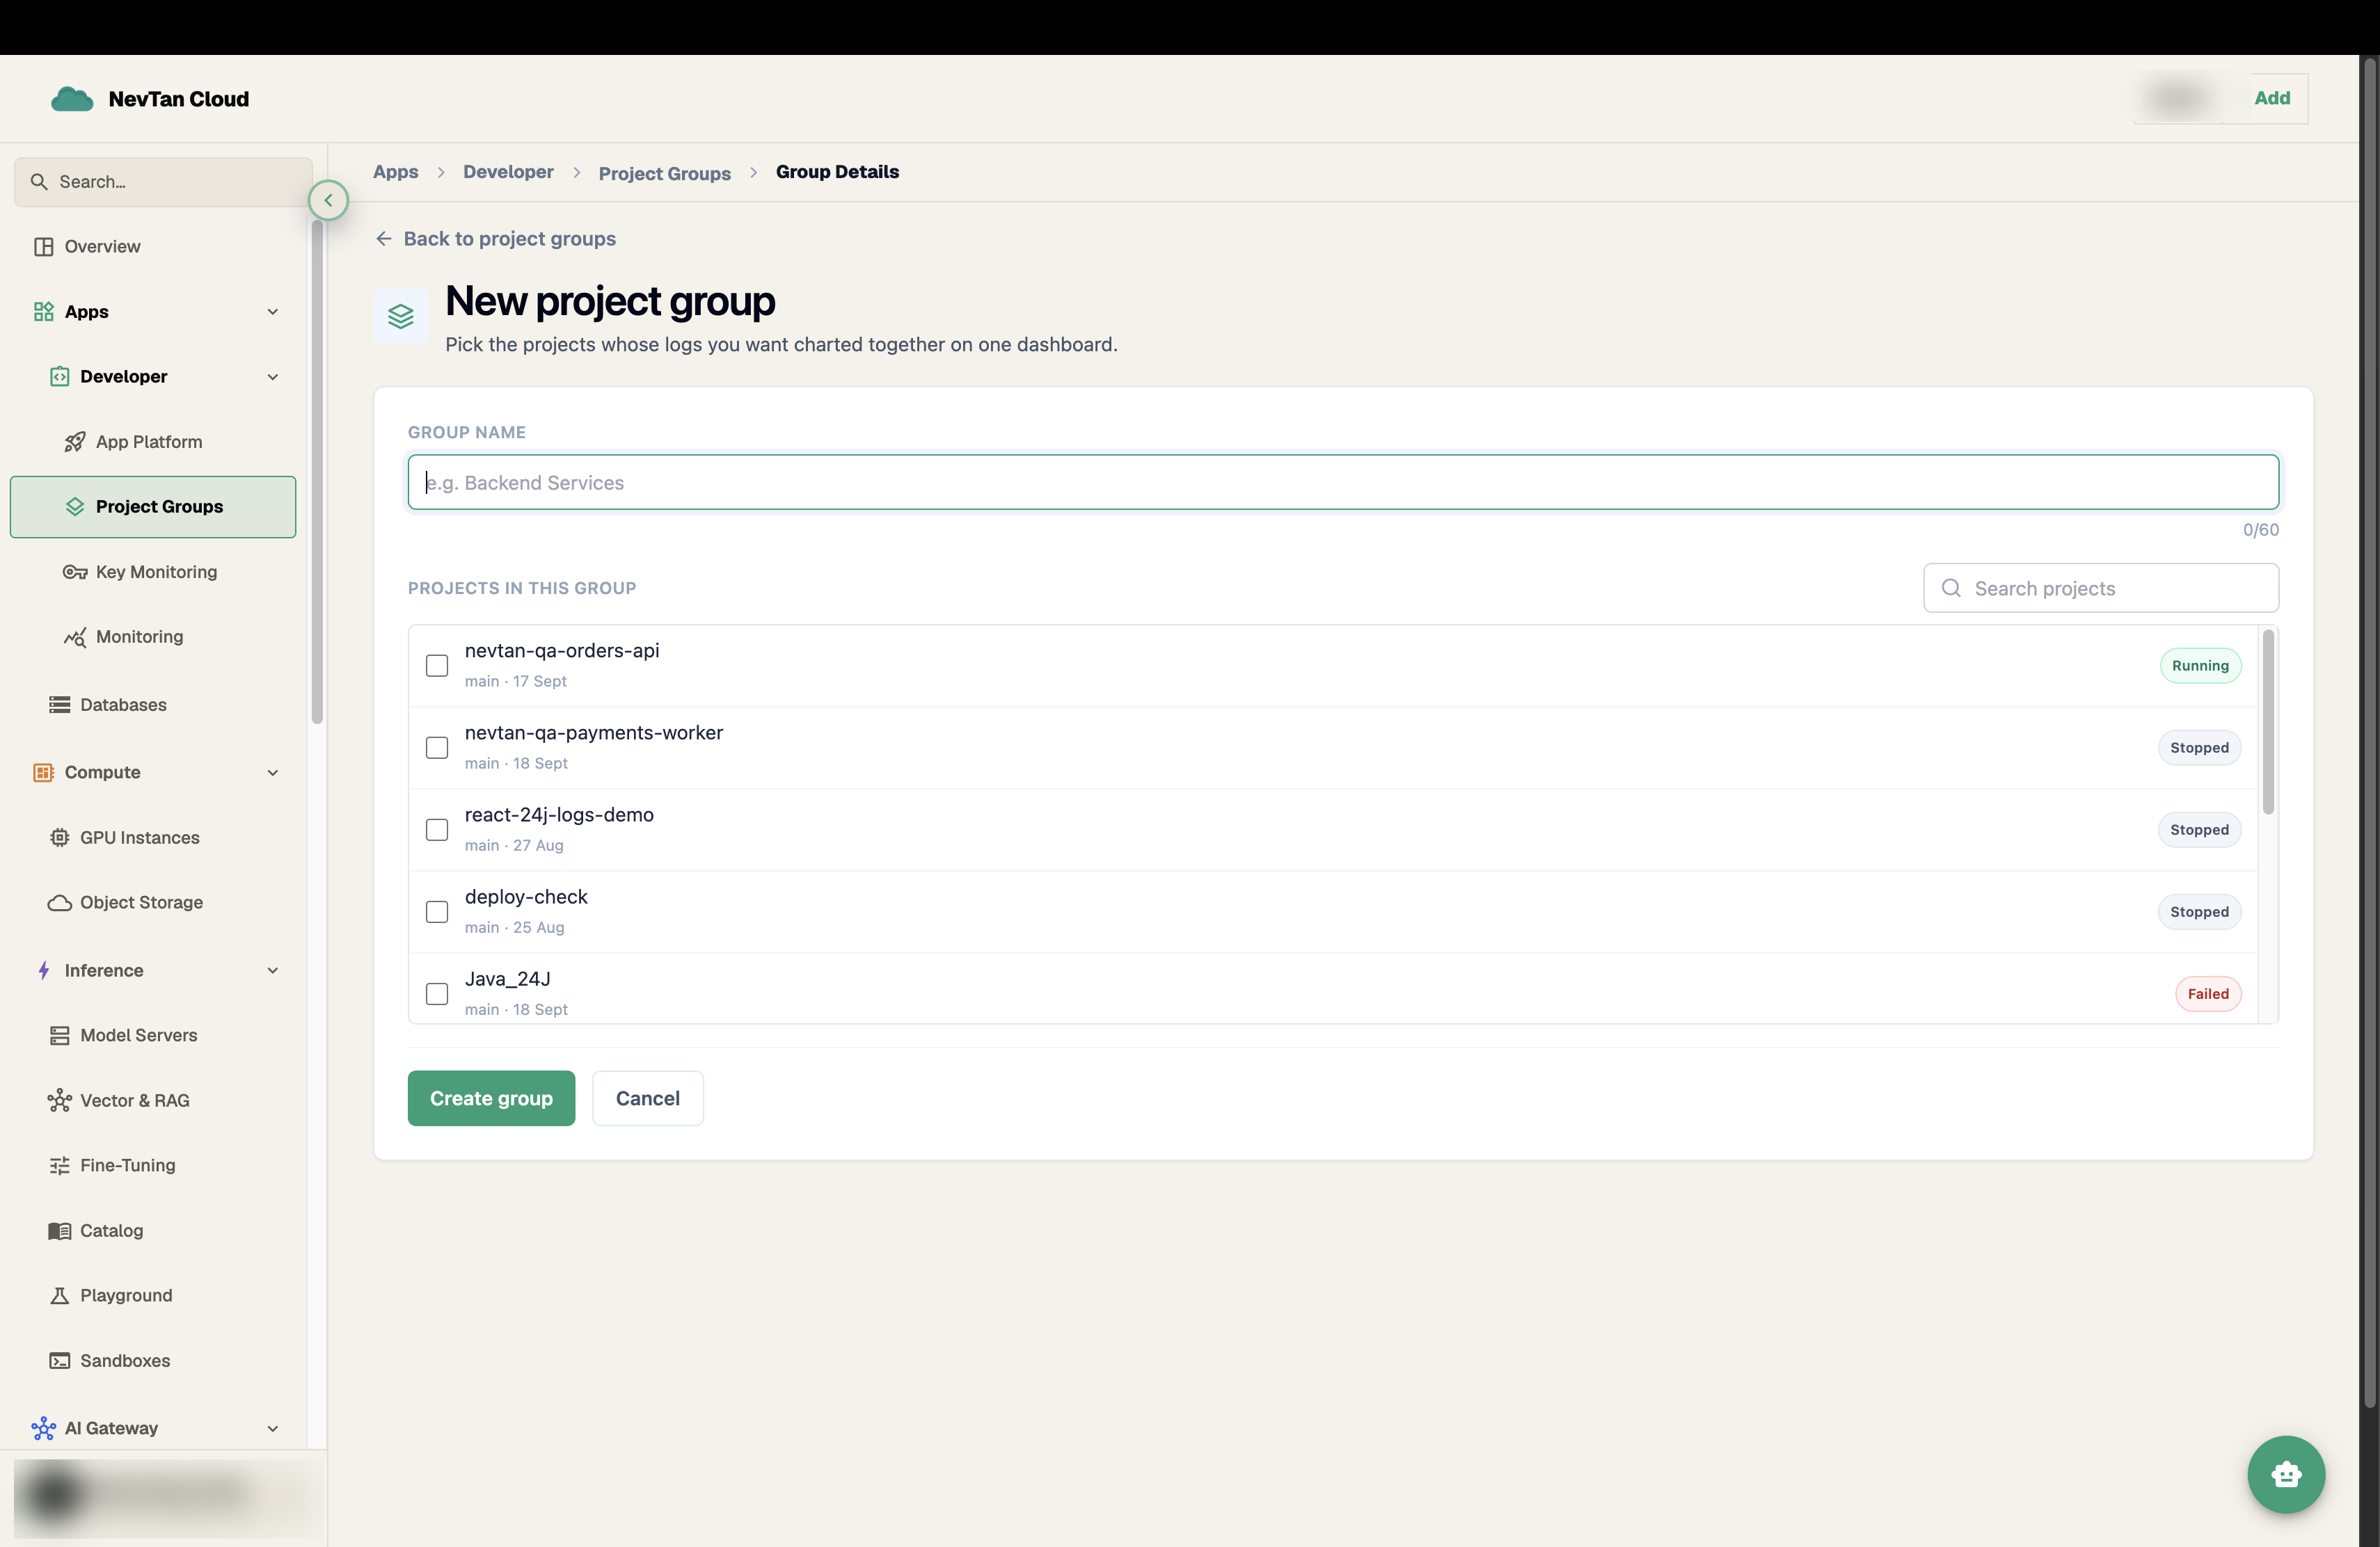Toggle the AI Gateway section chevron
Image resolution: width=2380 pixels, height=1547 pixels.
pyautogui.click(x=272, y=1428)
